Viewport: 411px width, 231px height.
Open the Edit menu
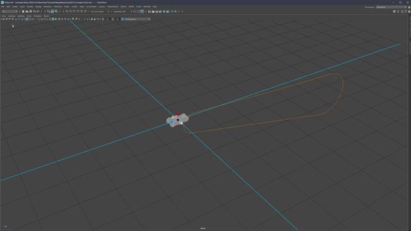8,6
